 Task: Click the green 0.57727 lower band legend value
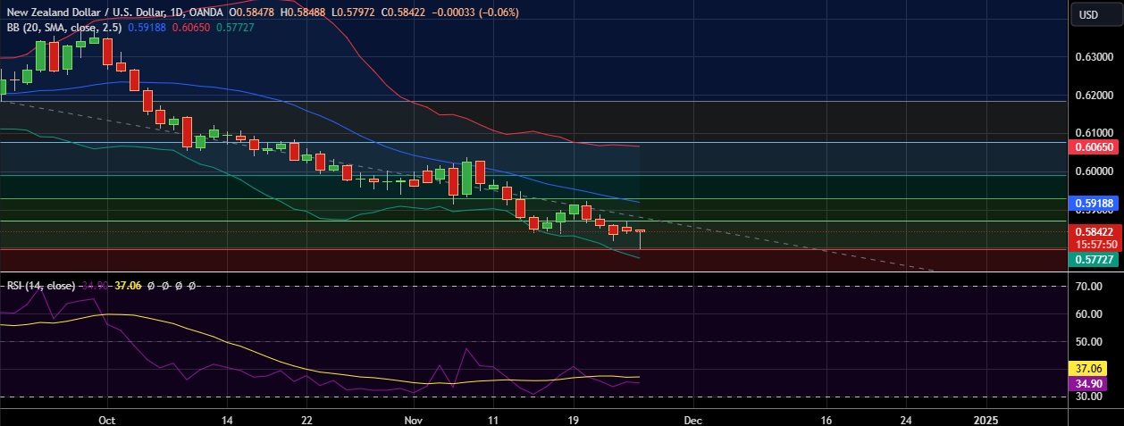[x=236, y=28]
